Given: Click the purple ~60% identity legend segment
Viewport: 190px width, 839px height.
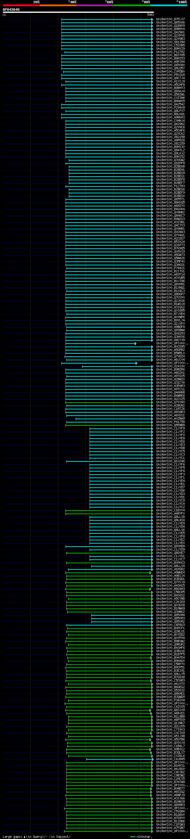Looking at the screenshot, I should (95, 5).
